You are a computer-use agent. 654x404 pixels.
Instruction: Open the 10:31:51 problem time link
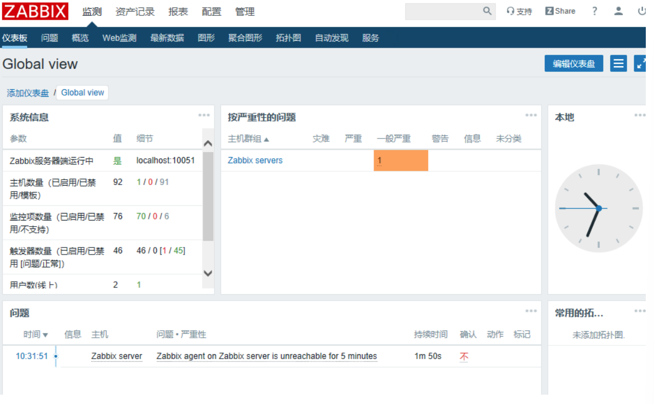point(32,356)
